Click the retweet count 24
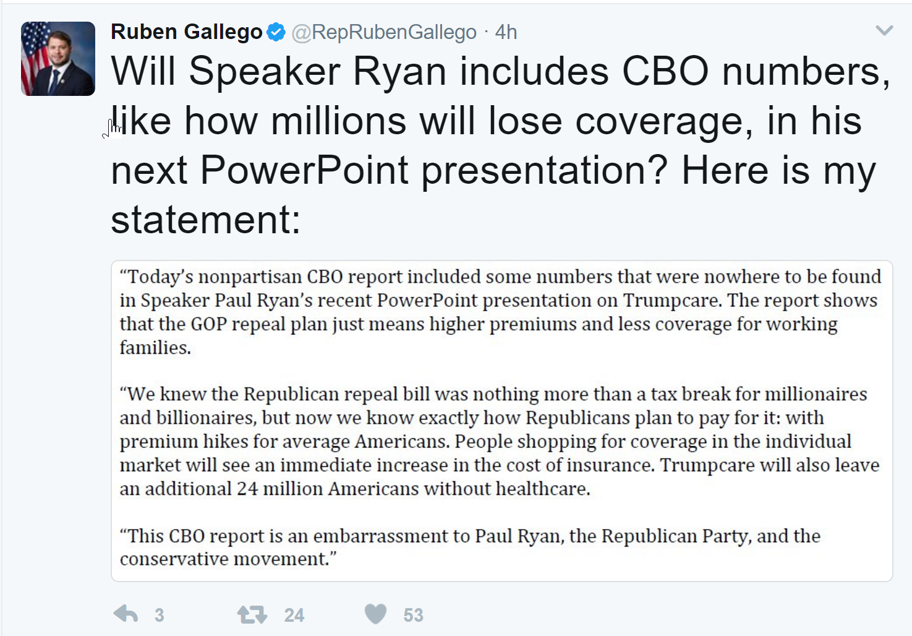The width and height of the screenshot is (912, 636). coord(294,615)
